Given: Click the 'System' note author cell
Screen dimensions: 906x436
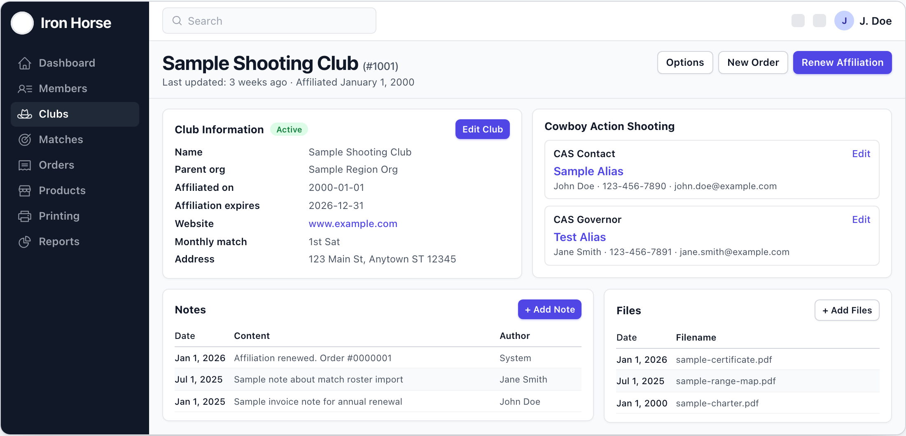Looking at the screenshot, I should click(x=515, y=358).
